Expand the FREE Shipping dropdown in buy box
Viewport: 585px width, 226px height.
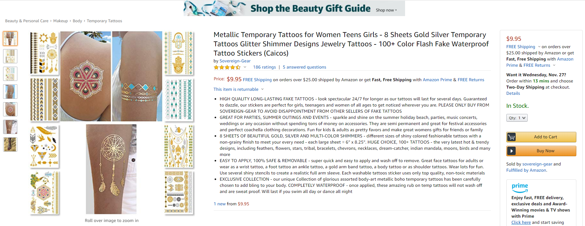(539, 47)
